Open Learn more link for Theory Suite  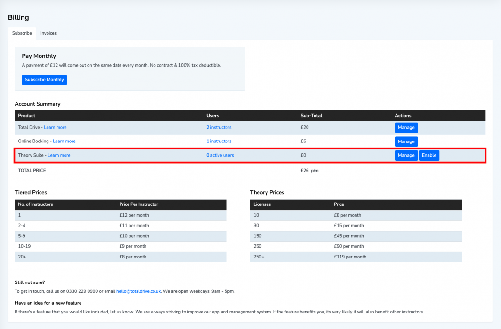click(x=59, y=155)
